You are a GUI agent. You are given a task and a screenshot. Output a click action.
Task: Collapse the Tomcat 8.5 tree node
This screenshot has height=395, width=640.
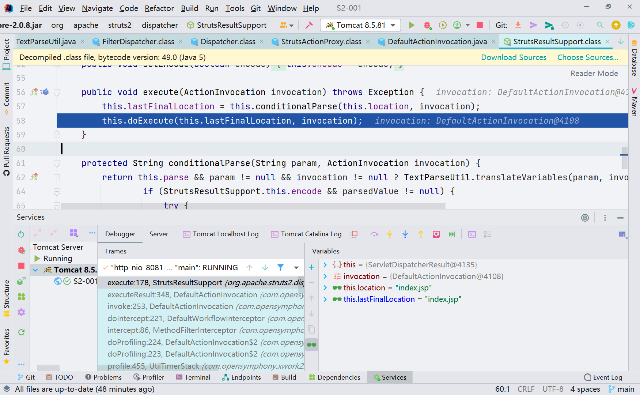(35, 270)
